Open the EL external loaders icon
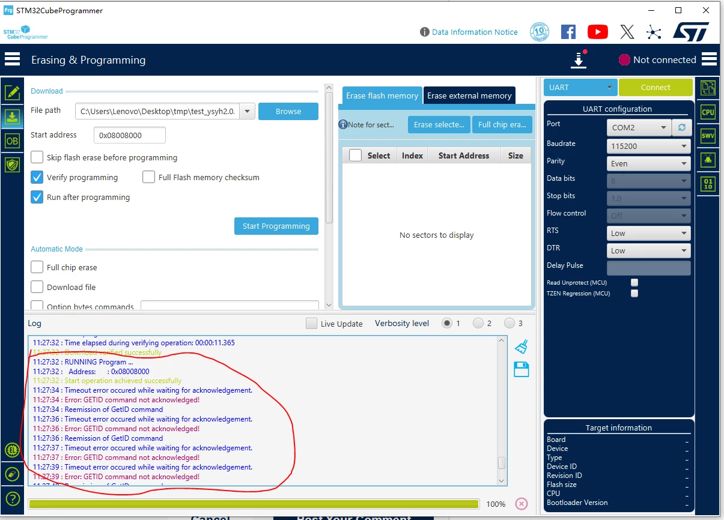The width and height of the screenshot is (724, 520). point(12,450)
